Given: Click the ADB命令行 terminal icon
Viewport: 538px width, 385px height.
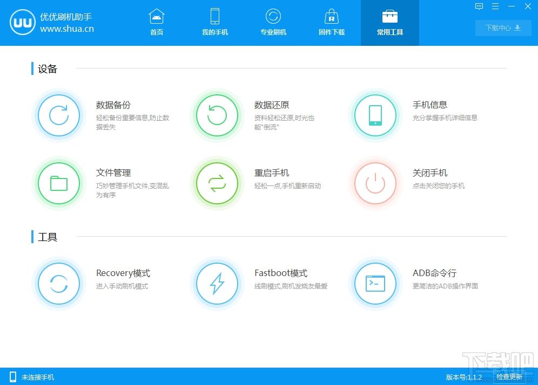Looking at the screenshot, I should [375, 284].
